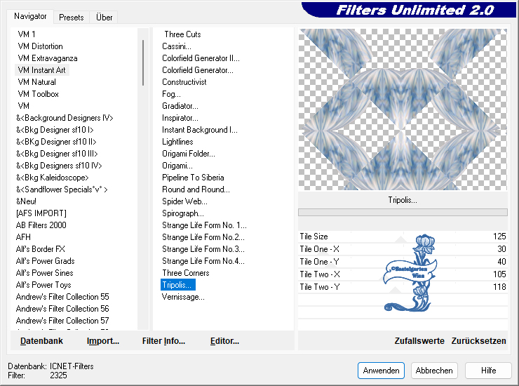
Task: Adjust the Tile One - Y slider
Action: click(403, 262)
